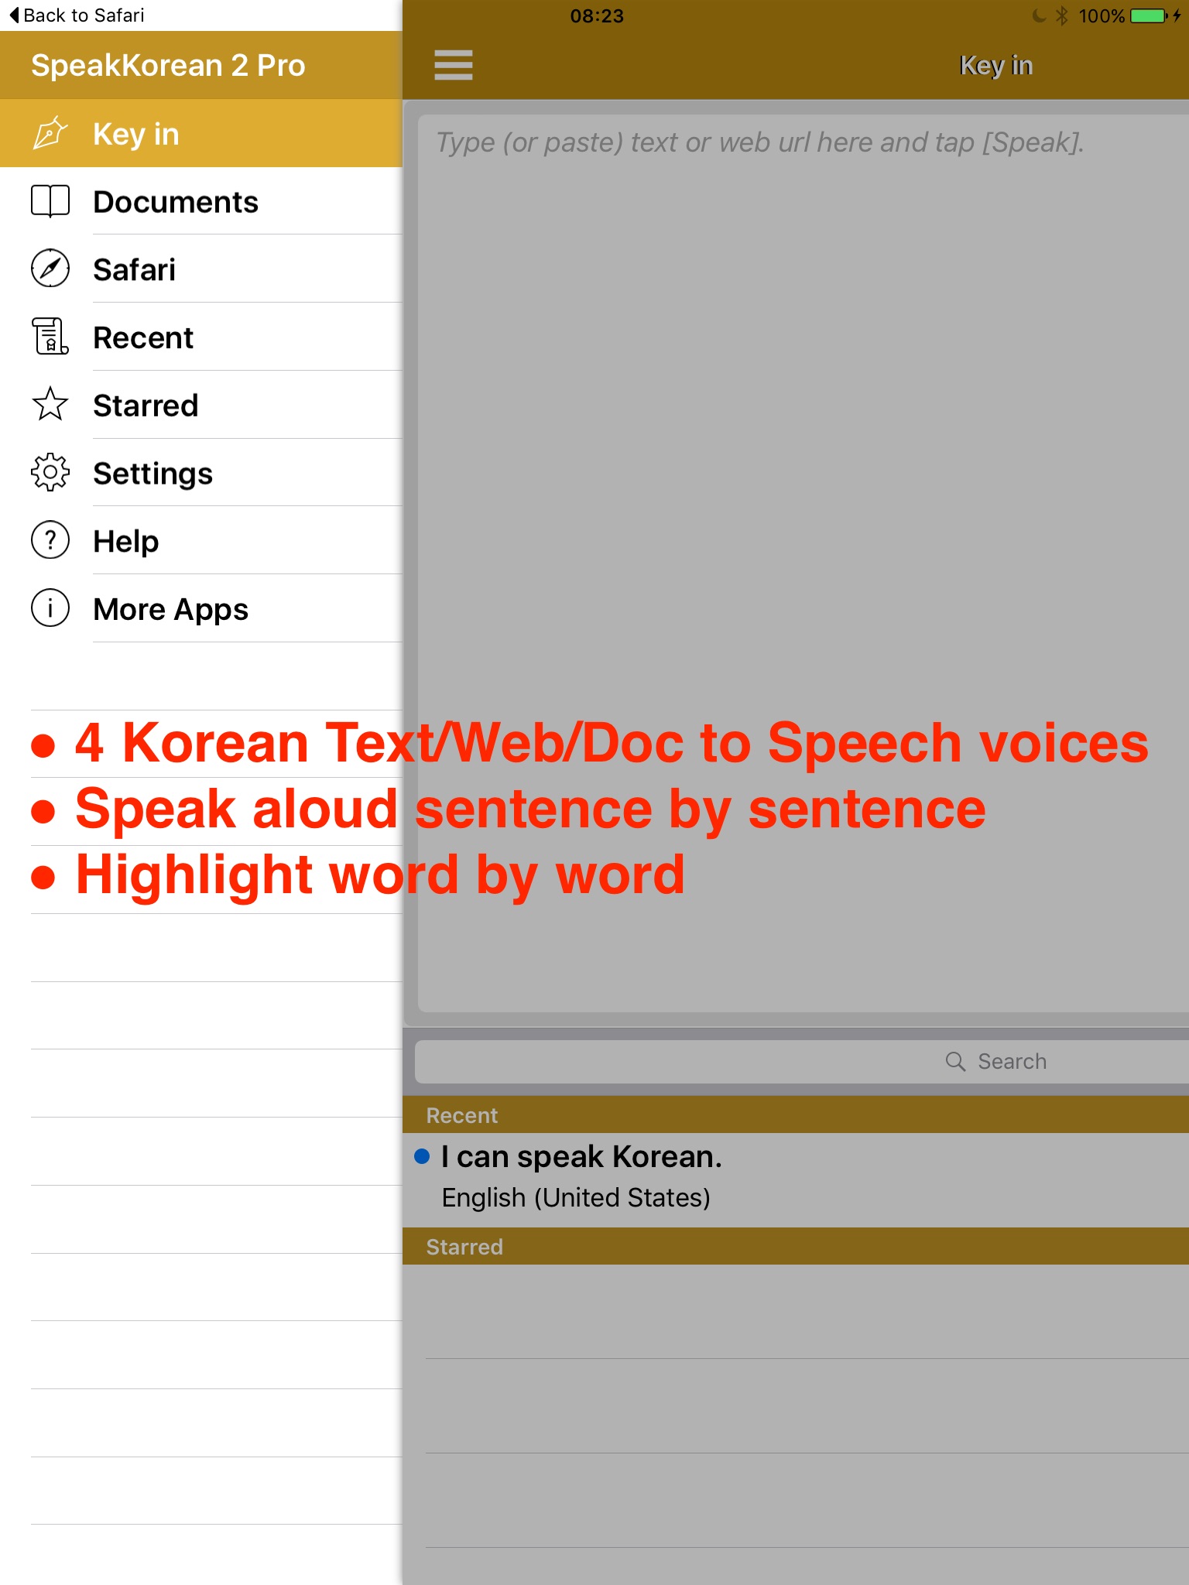The height and width of the screenshot is (1585, 1189).
Task: Open the More Apps entry
Action: click(201, 608)
